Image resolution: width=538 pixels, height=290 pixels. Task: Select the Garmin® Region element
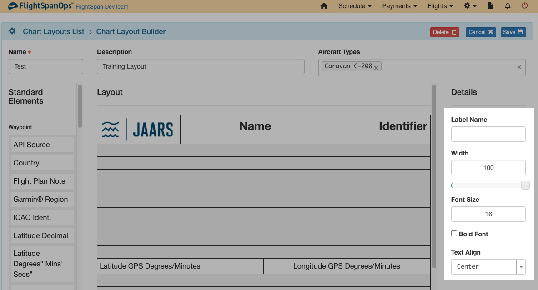coord(43,199)
